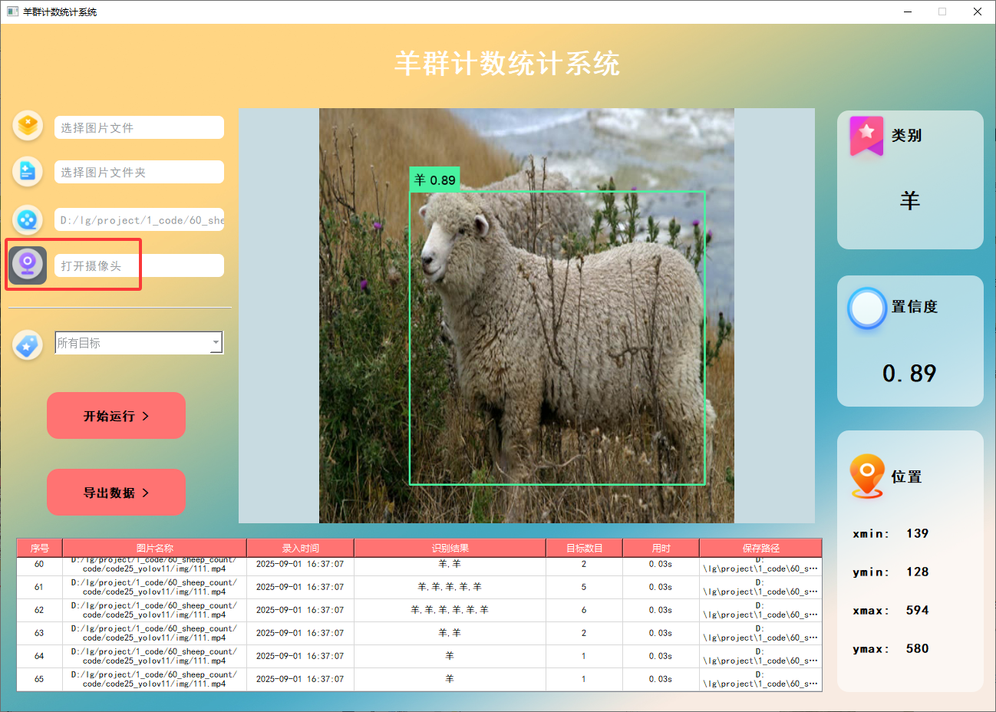This screenshot has width=996, height=712.
Task: Click the select image folder icon
Action: 28,171
